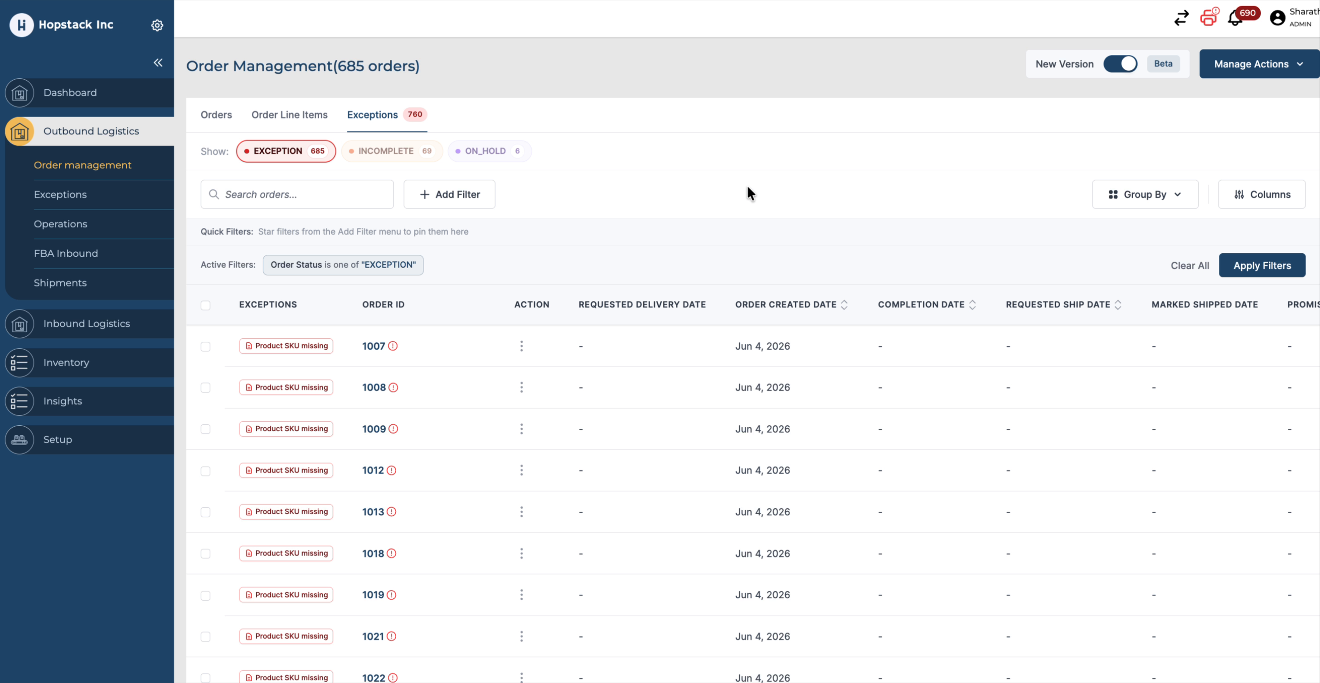Check the box for order 1007
Image resolution: width=1320 pixels, height=683 pixels.
[x=205, y=346]
